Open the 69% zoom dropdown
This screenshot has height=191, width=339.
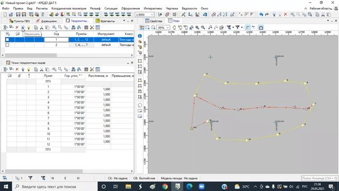point(167,28)
